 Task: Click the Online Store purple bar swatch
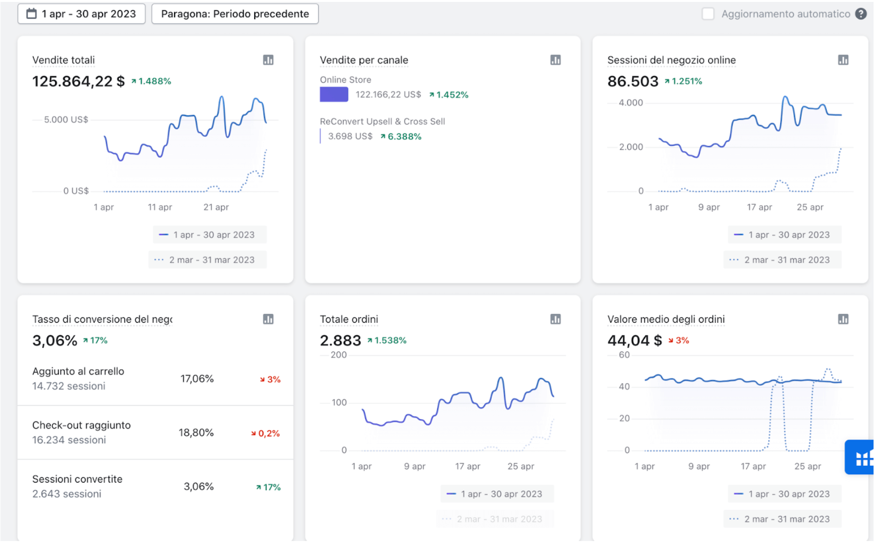click(x=334, y=94)
